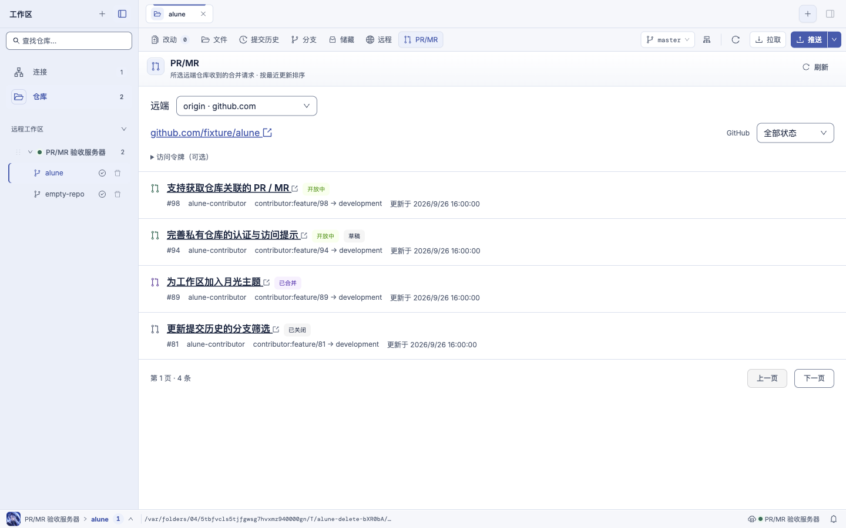This screenshot has height=528, width=846.
Task: Open notifications bell in status bar
Action: 834,519
